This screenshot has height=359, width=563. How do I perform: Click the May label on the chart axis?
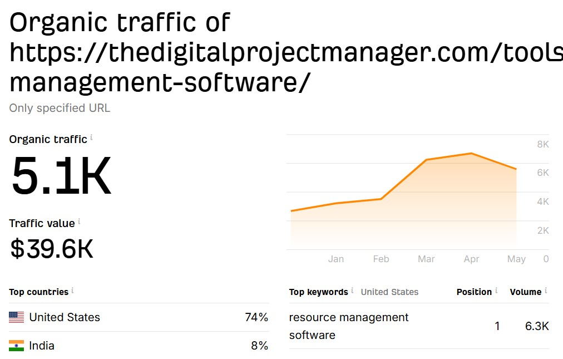(x=516, y=259)
